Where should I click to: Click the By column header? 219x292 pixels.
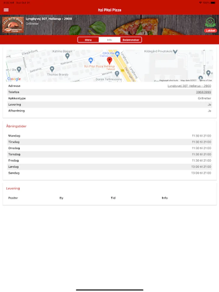tap(61, 198)
